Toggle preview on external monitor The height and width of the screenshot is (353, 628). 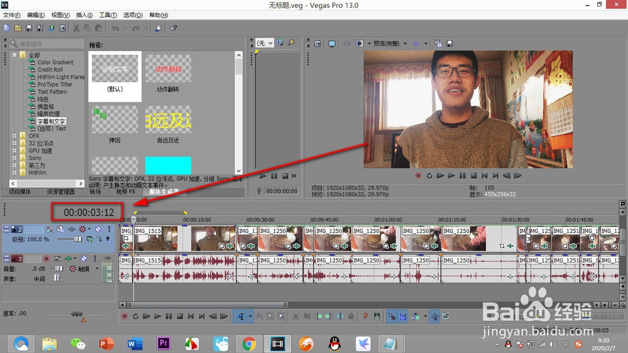click(332, 44)
